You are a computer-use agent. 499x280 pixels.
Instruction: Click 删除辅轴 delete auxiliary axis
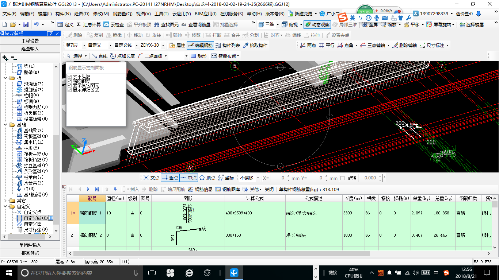[405, 45]
